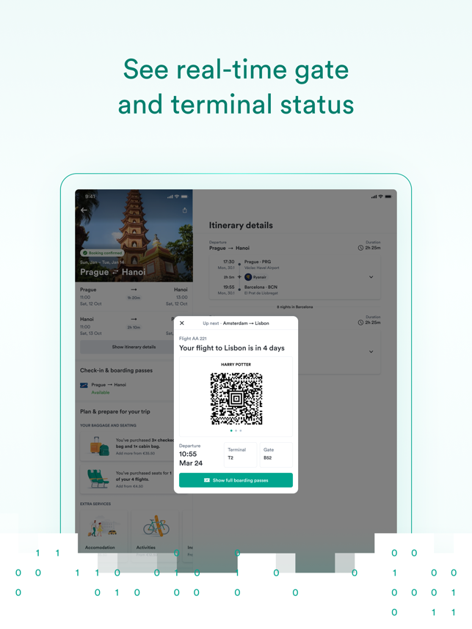Select the second boarding pass page dot
Screen dimensions: 472x629
pos(236,430)
